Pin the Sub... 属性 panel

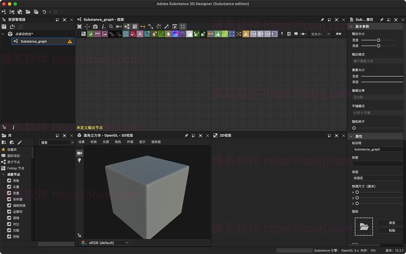pos(382,20)
